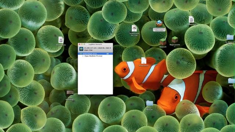Select the document icon left of Hamachi window
The width and height of the screenshot is (235, 132).
click(x=61, y=40)
